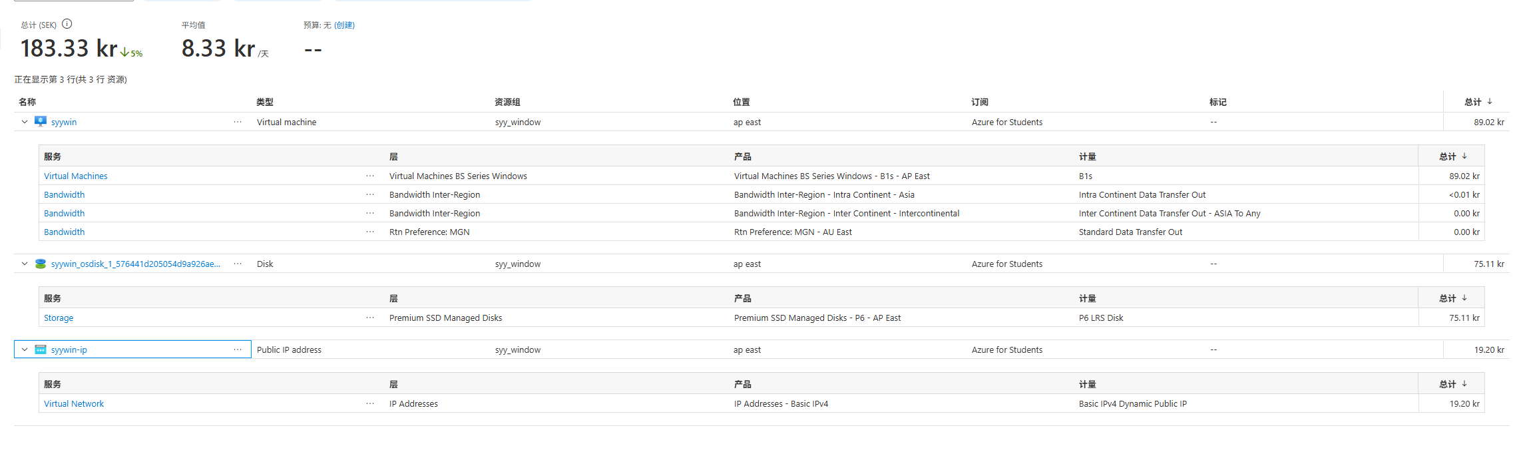1521x458 pixels.
Task: Click the 创建 budget link
Action: 344,25
